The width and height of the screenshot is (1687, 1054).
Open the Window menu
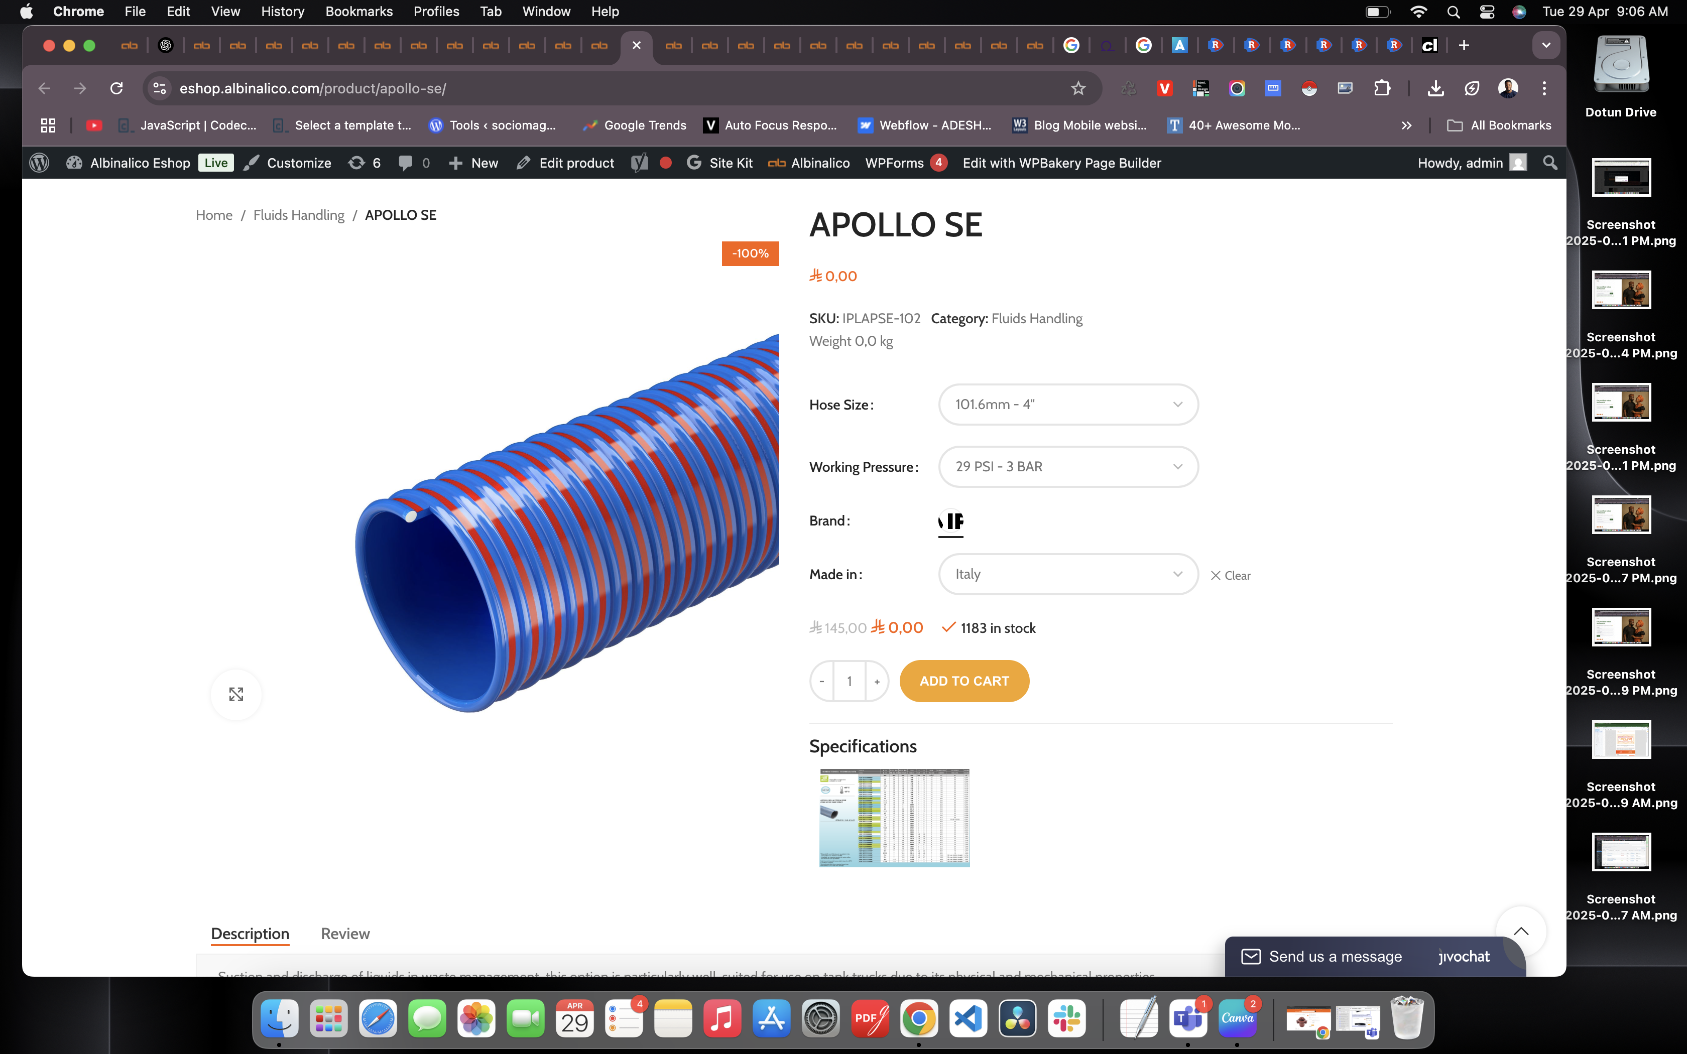pyautogui.click(x=546, y=12)
